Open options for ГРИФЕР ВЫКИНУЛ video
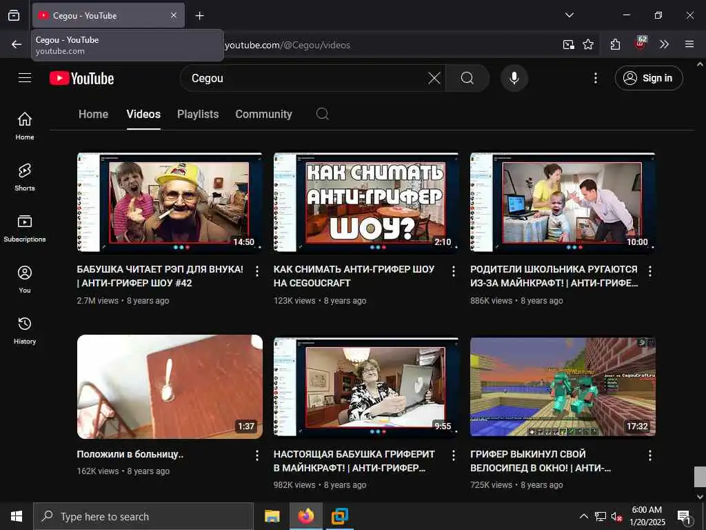 (x=650, y=455)
